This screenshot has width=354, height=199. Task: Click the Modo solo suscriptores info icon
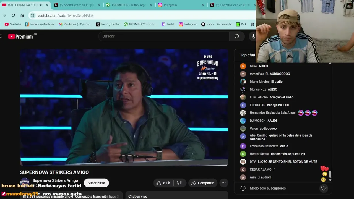tap(243, 188)
